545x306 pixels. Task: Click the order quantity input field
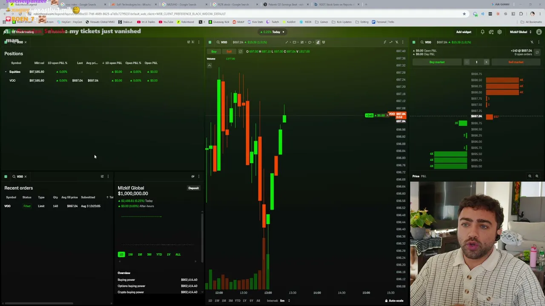(476, 62)
